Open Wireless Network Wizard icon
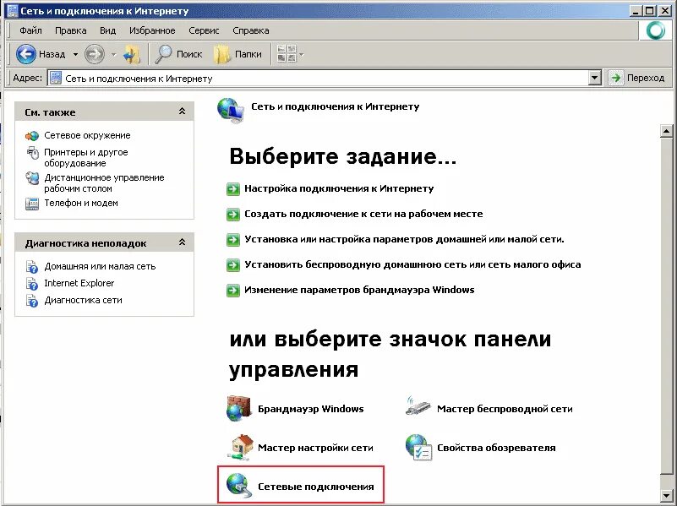677x506 pixels. pos(418,405)
